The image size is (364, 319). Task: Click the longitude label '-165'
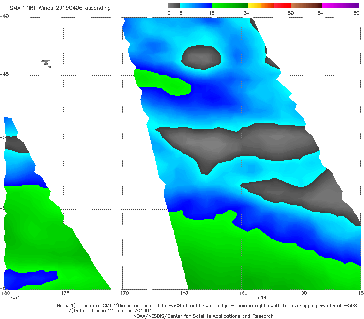pyautogui.click(x=182, y=293)
